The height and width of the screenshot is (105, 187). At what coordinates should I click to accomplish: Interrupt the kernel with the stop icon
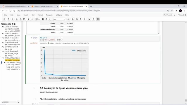coord(43,19)
